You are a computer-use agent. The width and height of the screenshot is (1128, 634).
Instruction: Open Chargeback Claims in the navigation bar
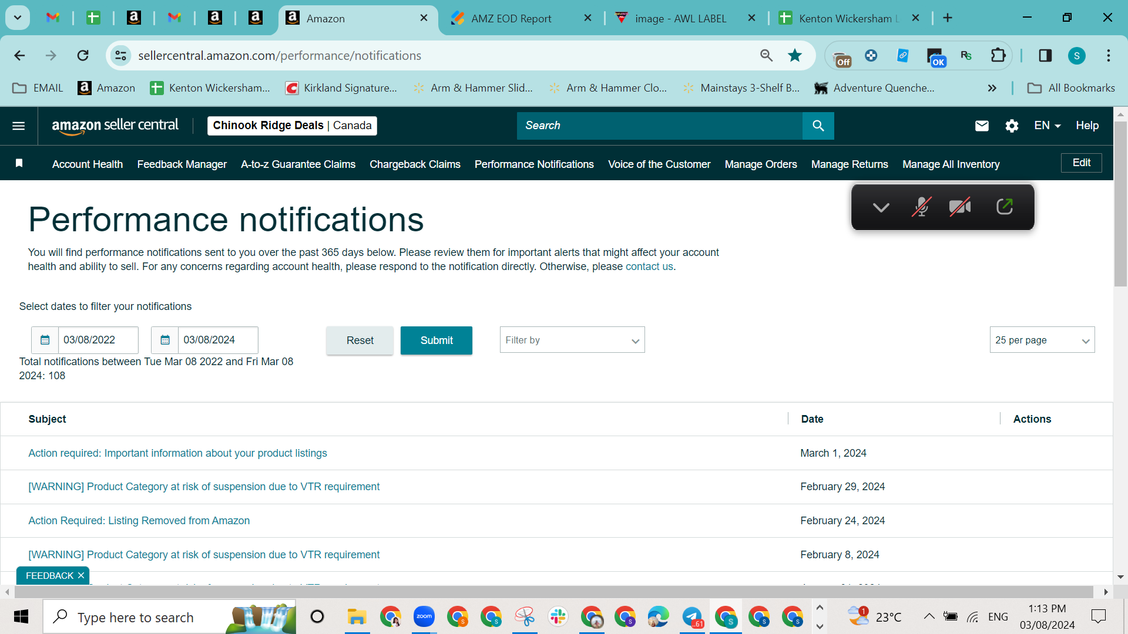[415, 164]
